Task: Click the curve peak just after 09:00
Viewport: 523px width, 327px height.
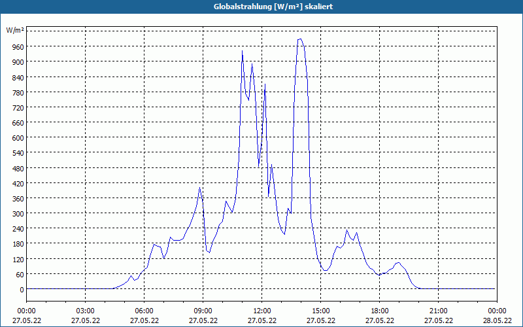Action: pos(200,188)
